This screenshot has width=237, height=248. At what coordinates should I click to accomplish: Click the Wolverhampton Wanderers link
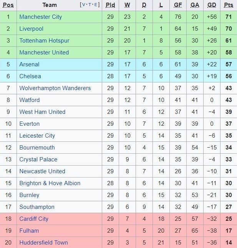tap(55, 88)
